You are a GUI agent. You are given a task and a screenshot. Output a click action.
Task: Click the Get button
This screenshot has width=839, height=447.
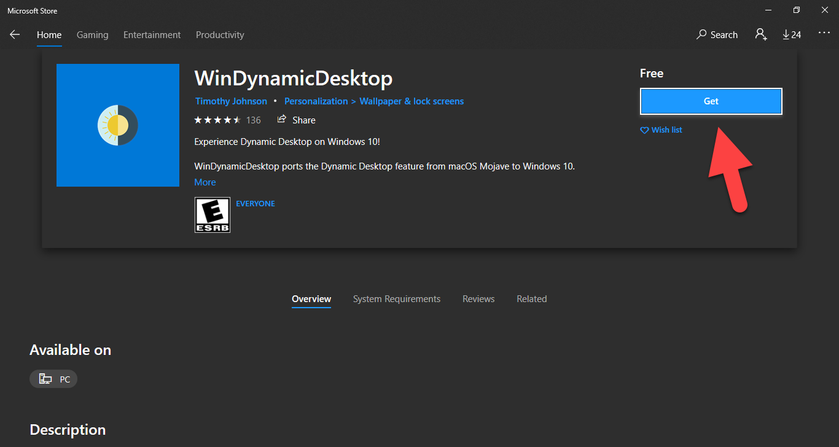pyautogui.click(x=711, y=101)
